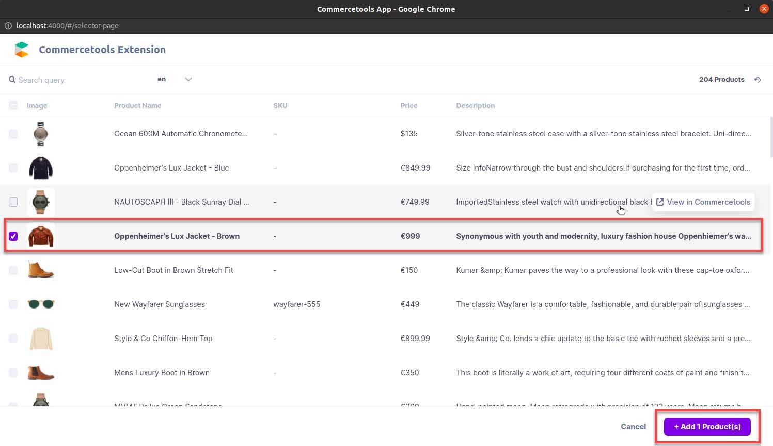Click the search magnifier icon

12,80
